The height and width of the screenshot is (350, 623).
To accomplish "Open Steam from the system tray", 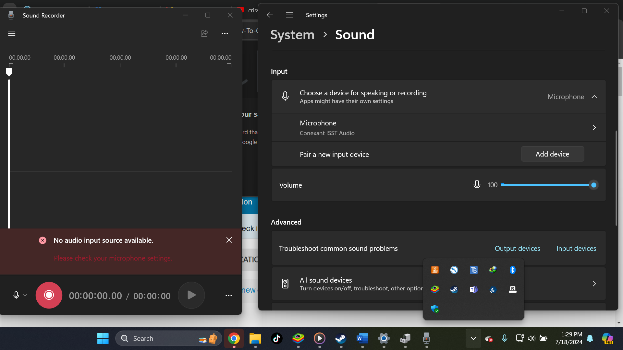I will [454, 289].
